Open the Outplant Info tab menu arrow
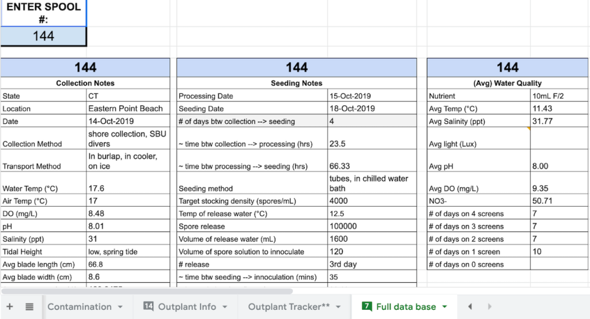Viewport: 590px width, 319px height. pyautogui.click(x=224, y=307)
